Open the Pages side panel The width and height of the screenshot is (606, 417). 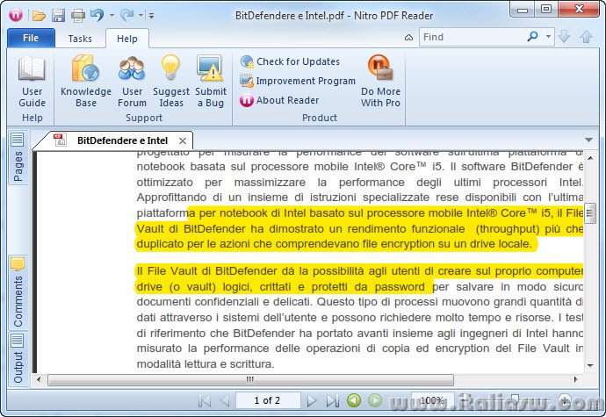coord(18,158)
